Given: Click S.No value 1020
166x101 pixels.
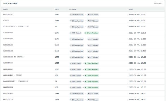Looking at the screenshot, I should (57, 63).
